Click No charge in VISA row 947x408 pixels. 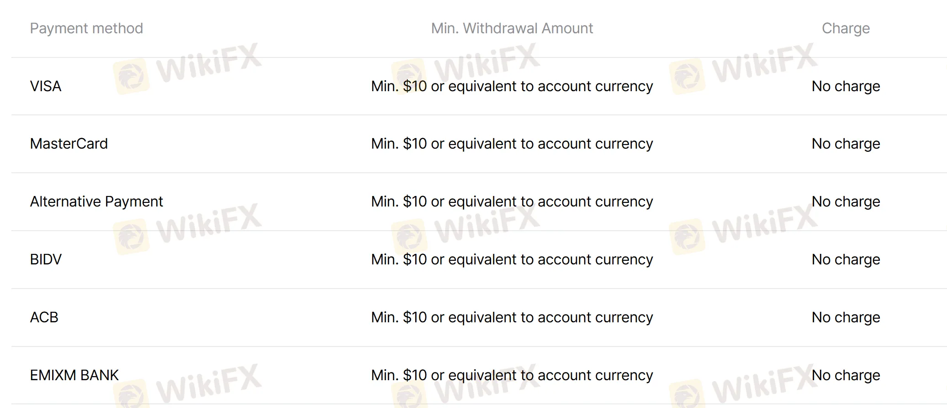pyautogui.click(x=846, y=86)
